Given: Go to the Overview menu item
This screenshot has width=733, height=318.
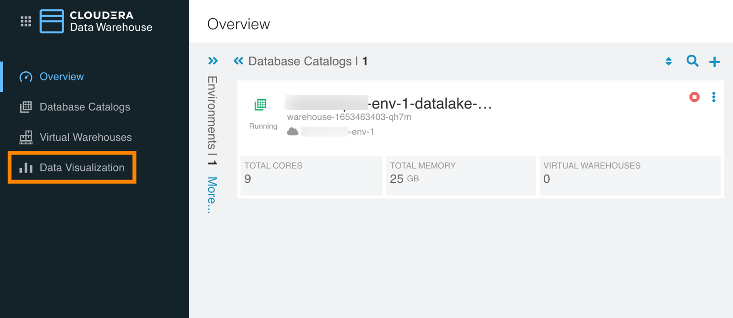Looking at the screenshot, I should click(61, 77).
